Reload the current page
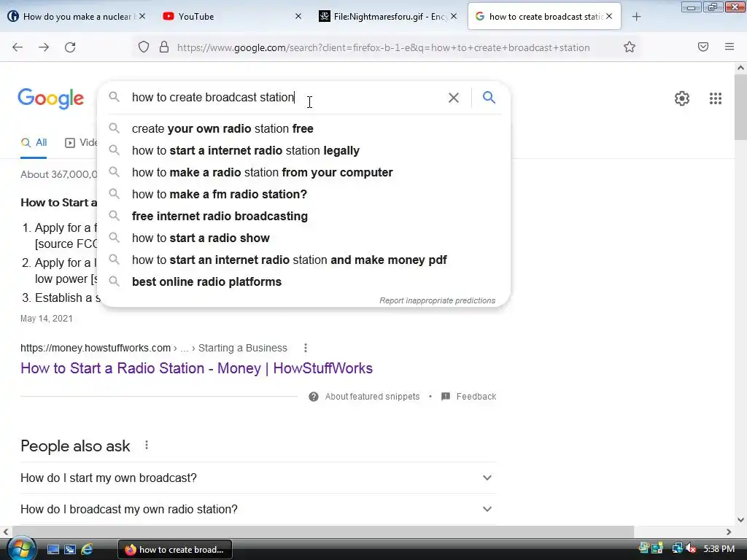Image resolution: width=747 pixels, height=560 pixels. point(70,47)
